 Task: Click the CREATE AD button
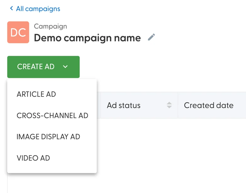[x=44, y=67]
